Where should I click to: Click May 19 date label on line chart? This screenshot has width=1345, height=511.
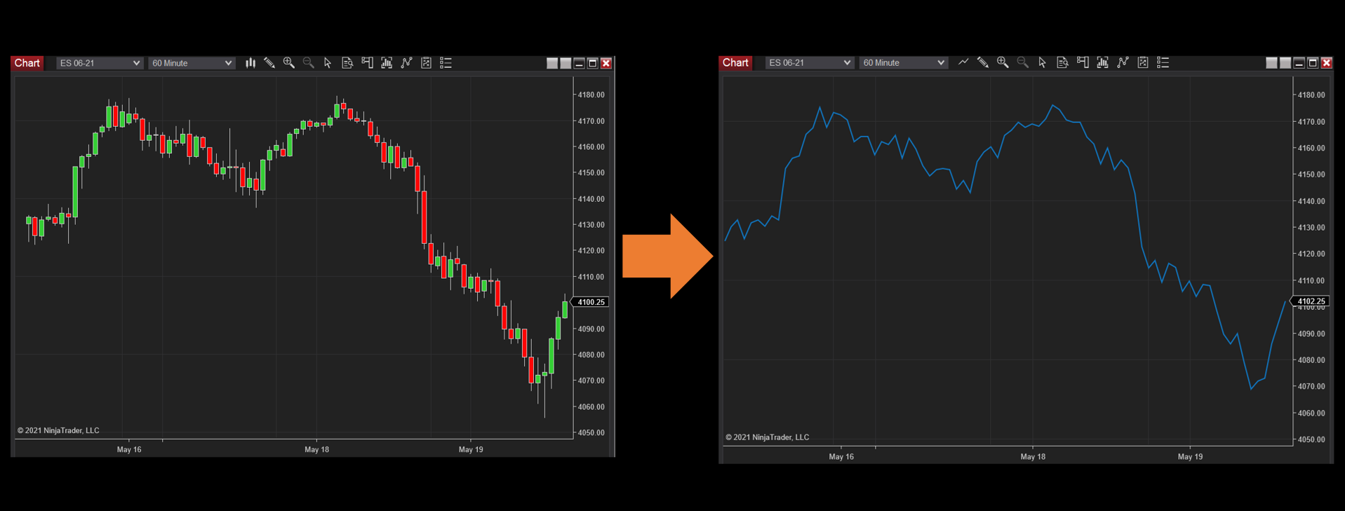(1190, 456)
